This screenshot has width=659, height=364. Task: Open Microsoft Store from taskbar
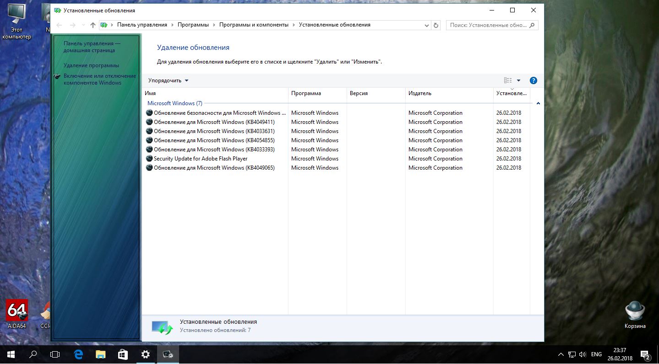123,354
